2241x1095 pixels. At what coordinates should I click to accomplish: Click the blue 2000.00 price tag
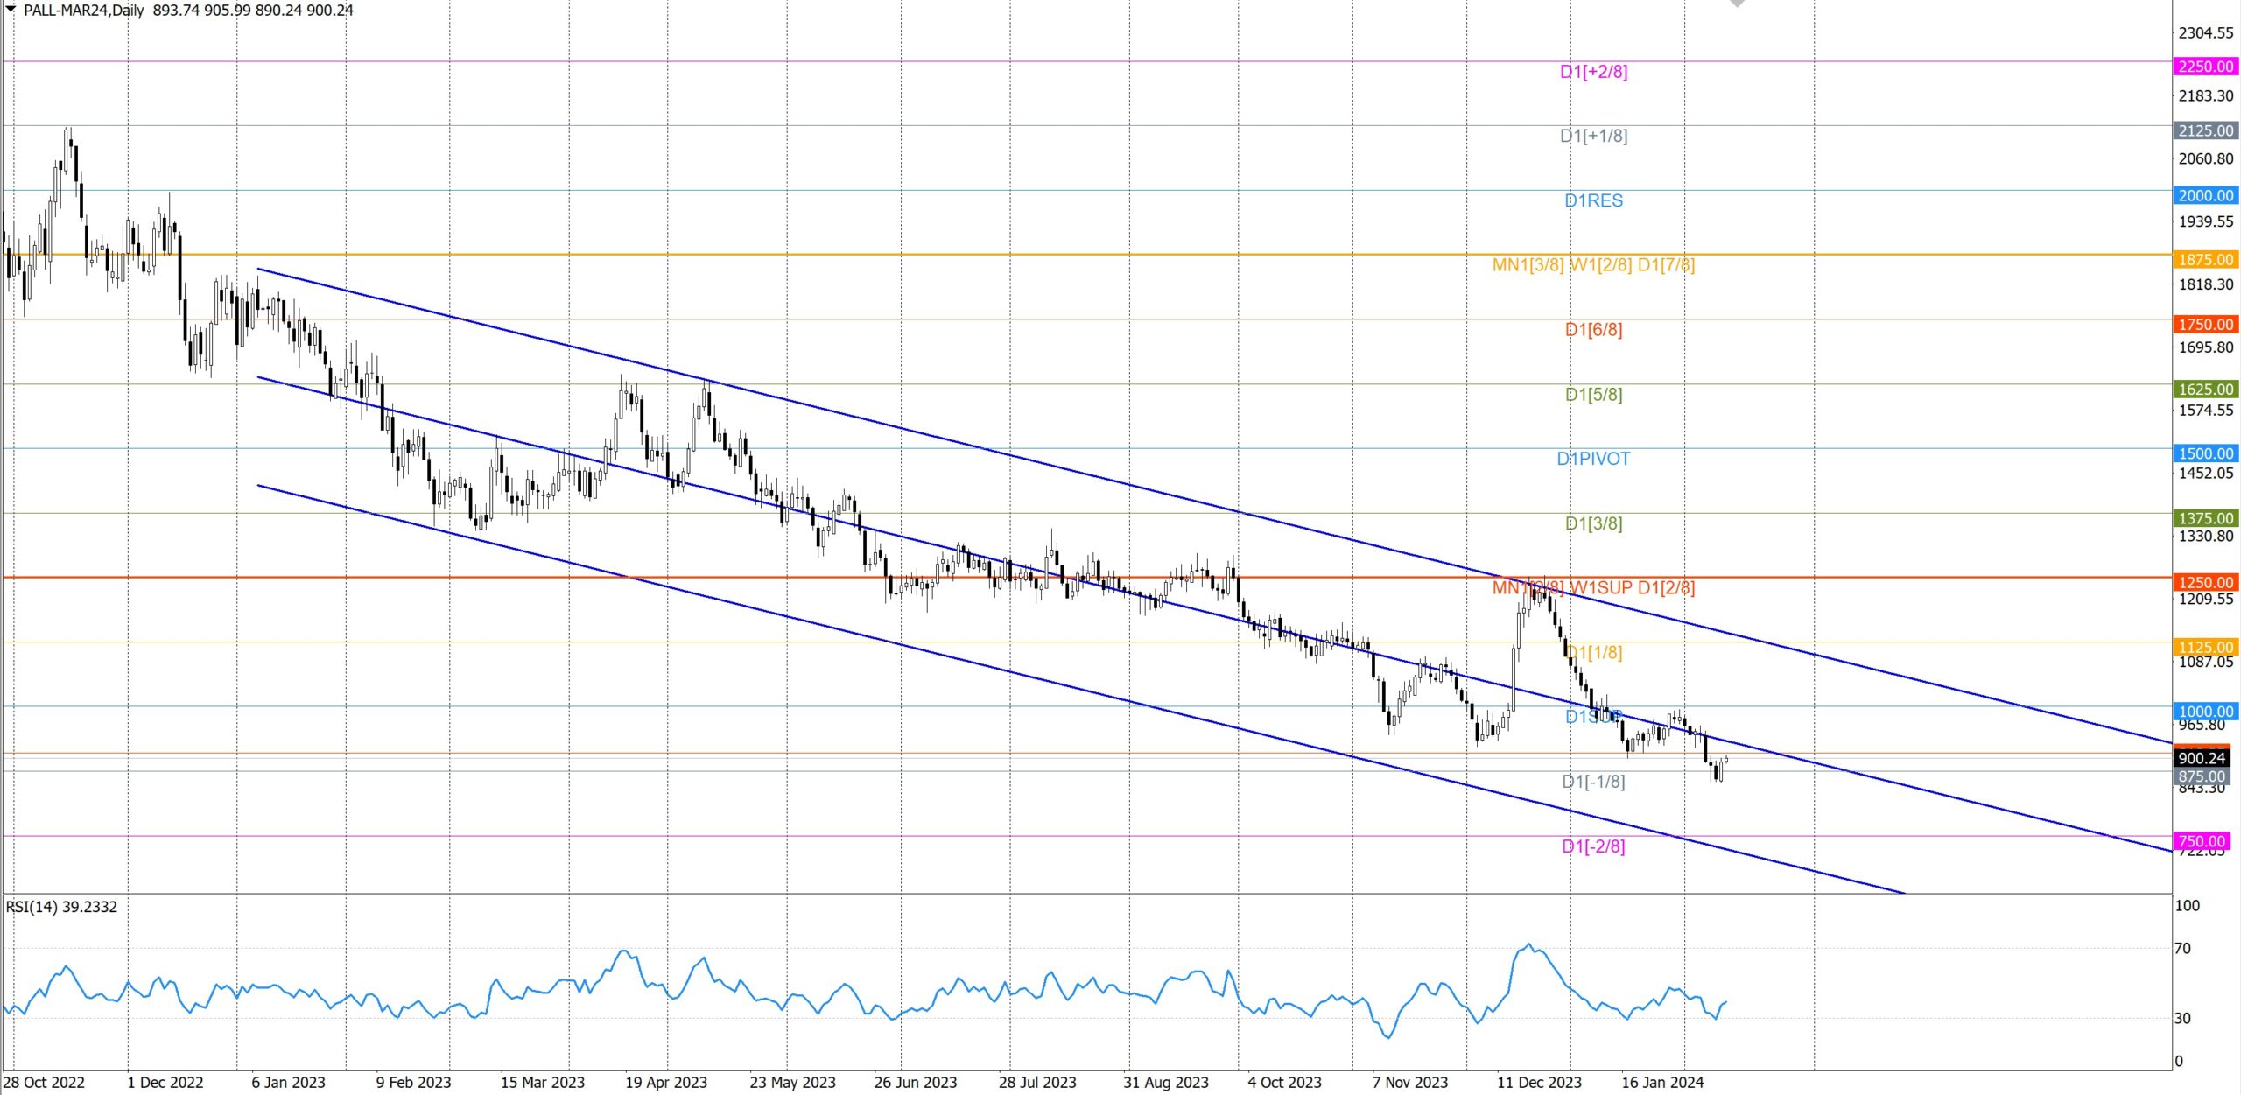(x=2205, y=195)
